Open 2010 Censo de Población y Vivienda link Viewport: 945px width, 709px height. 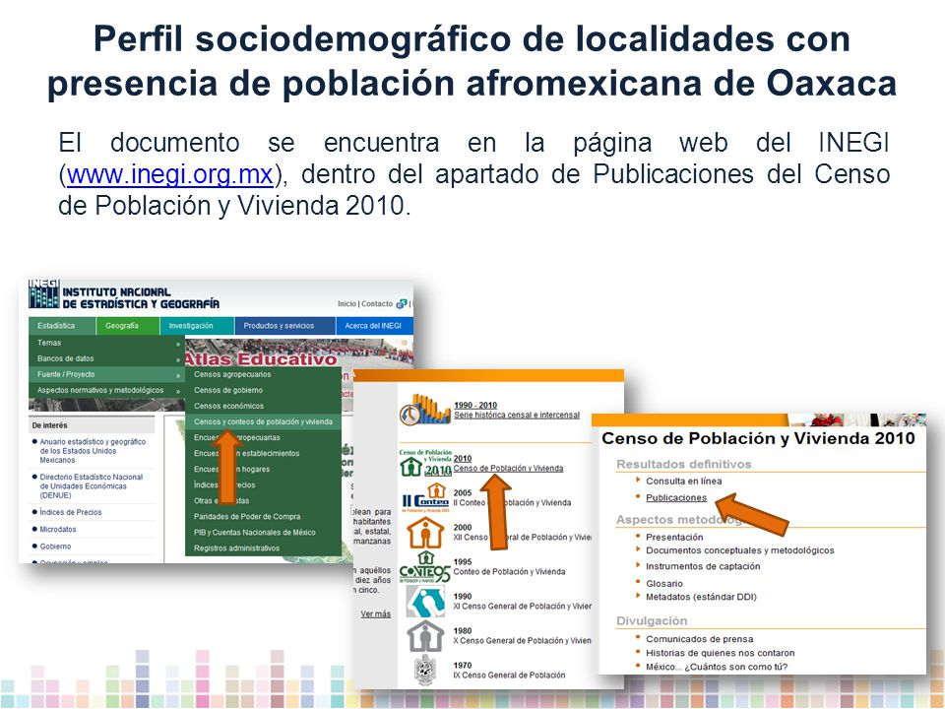(x=508, y=468)
